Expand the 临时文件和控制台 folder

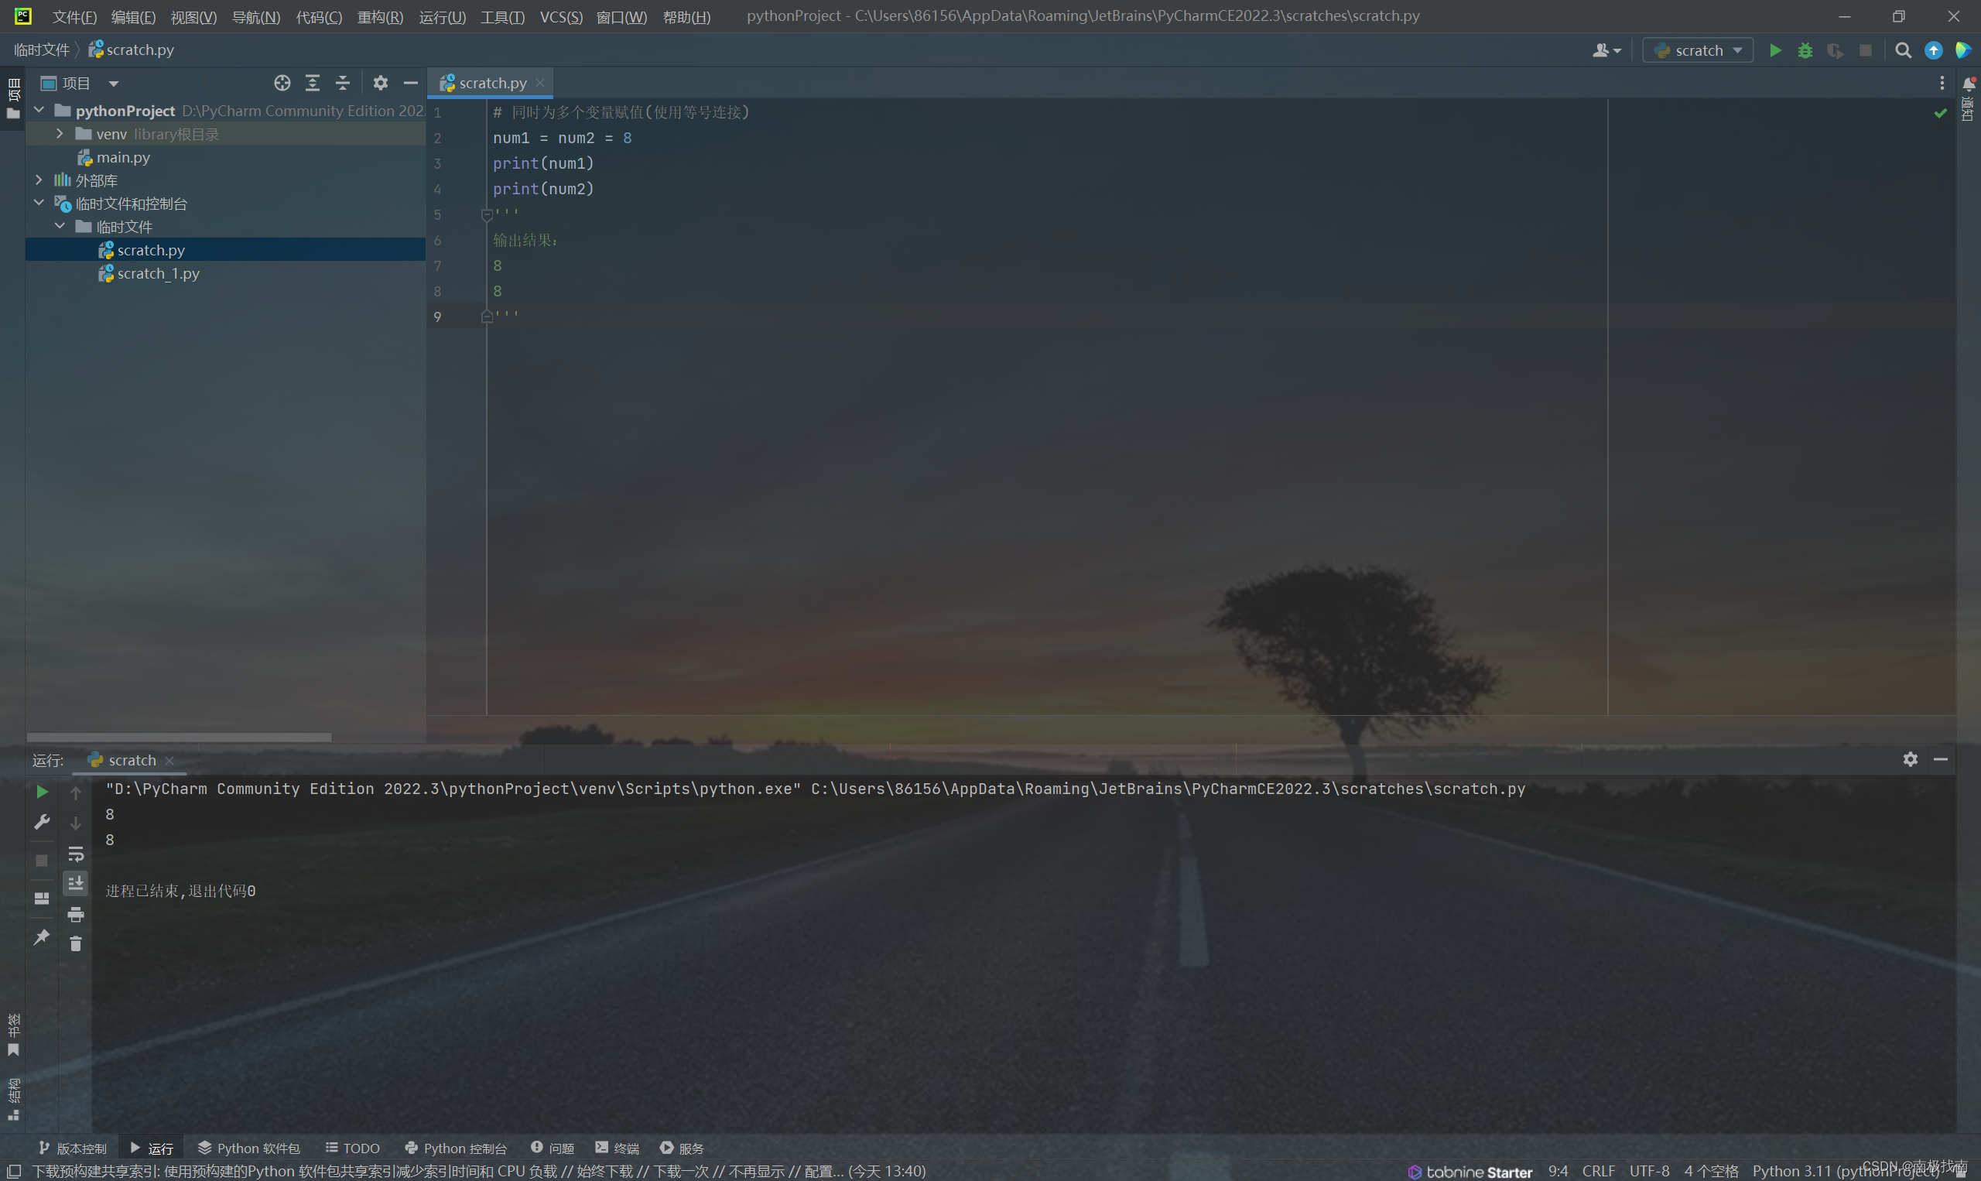pos(38,203)
